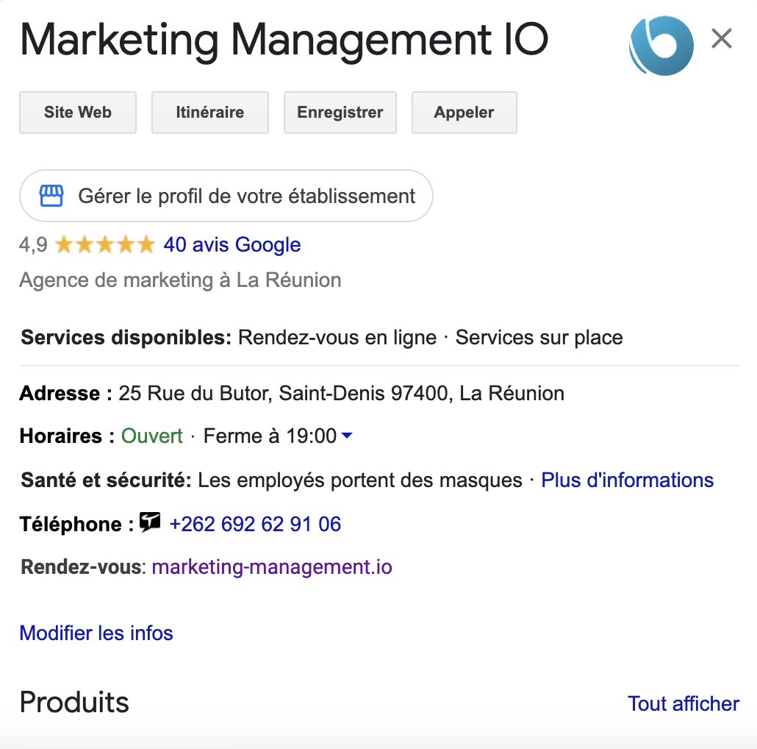Expand the opening hours dropdown arrow

point(347,436)
